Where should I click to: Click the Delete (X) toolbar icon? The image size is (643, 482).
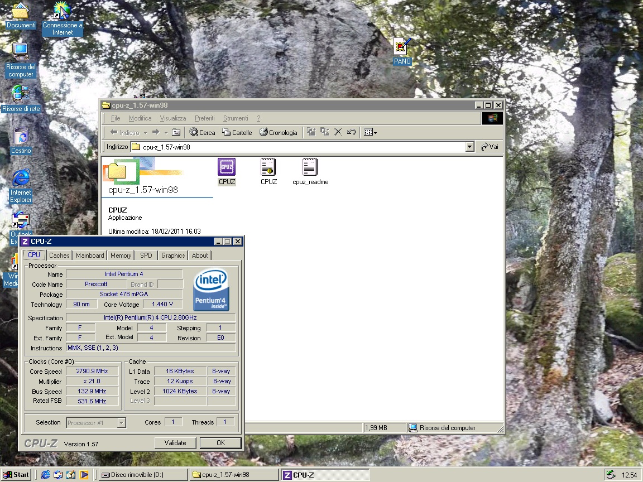(x=338, y=132)
